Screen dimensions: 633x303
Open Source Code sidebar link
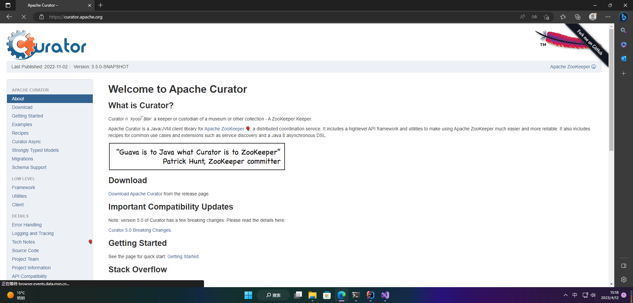[25, 251]
